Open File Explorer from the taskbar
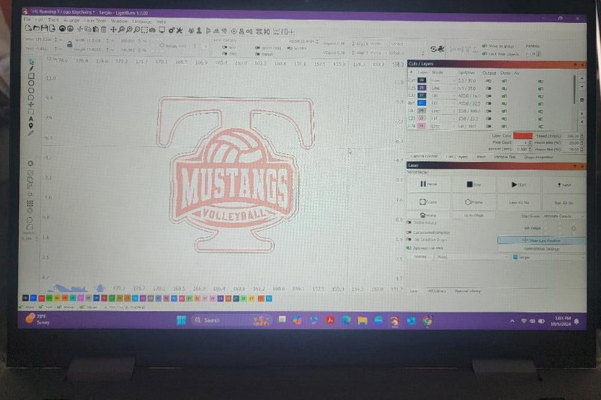This screenshot has height=400, width=601. pyautogui.click(x=362, y=320)
